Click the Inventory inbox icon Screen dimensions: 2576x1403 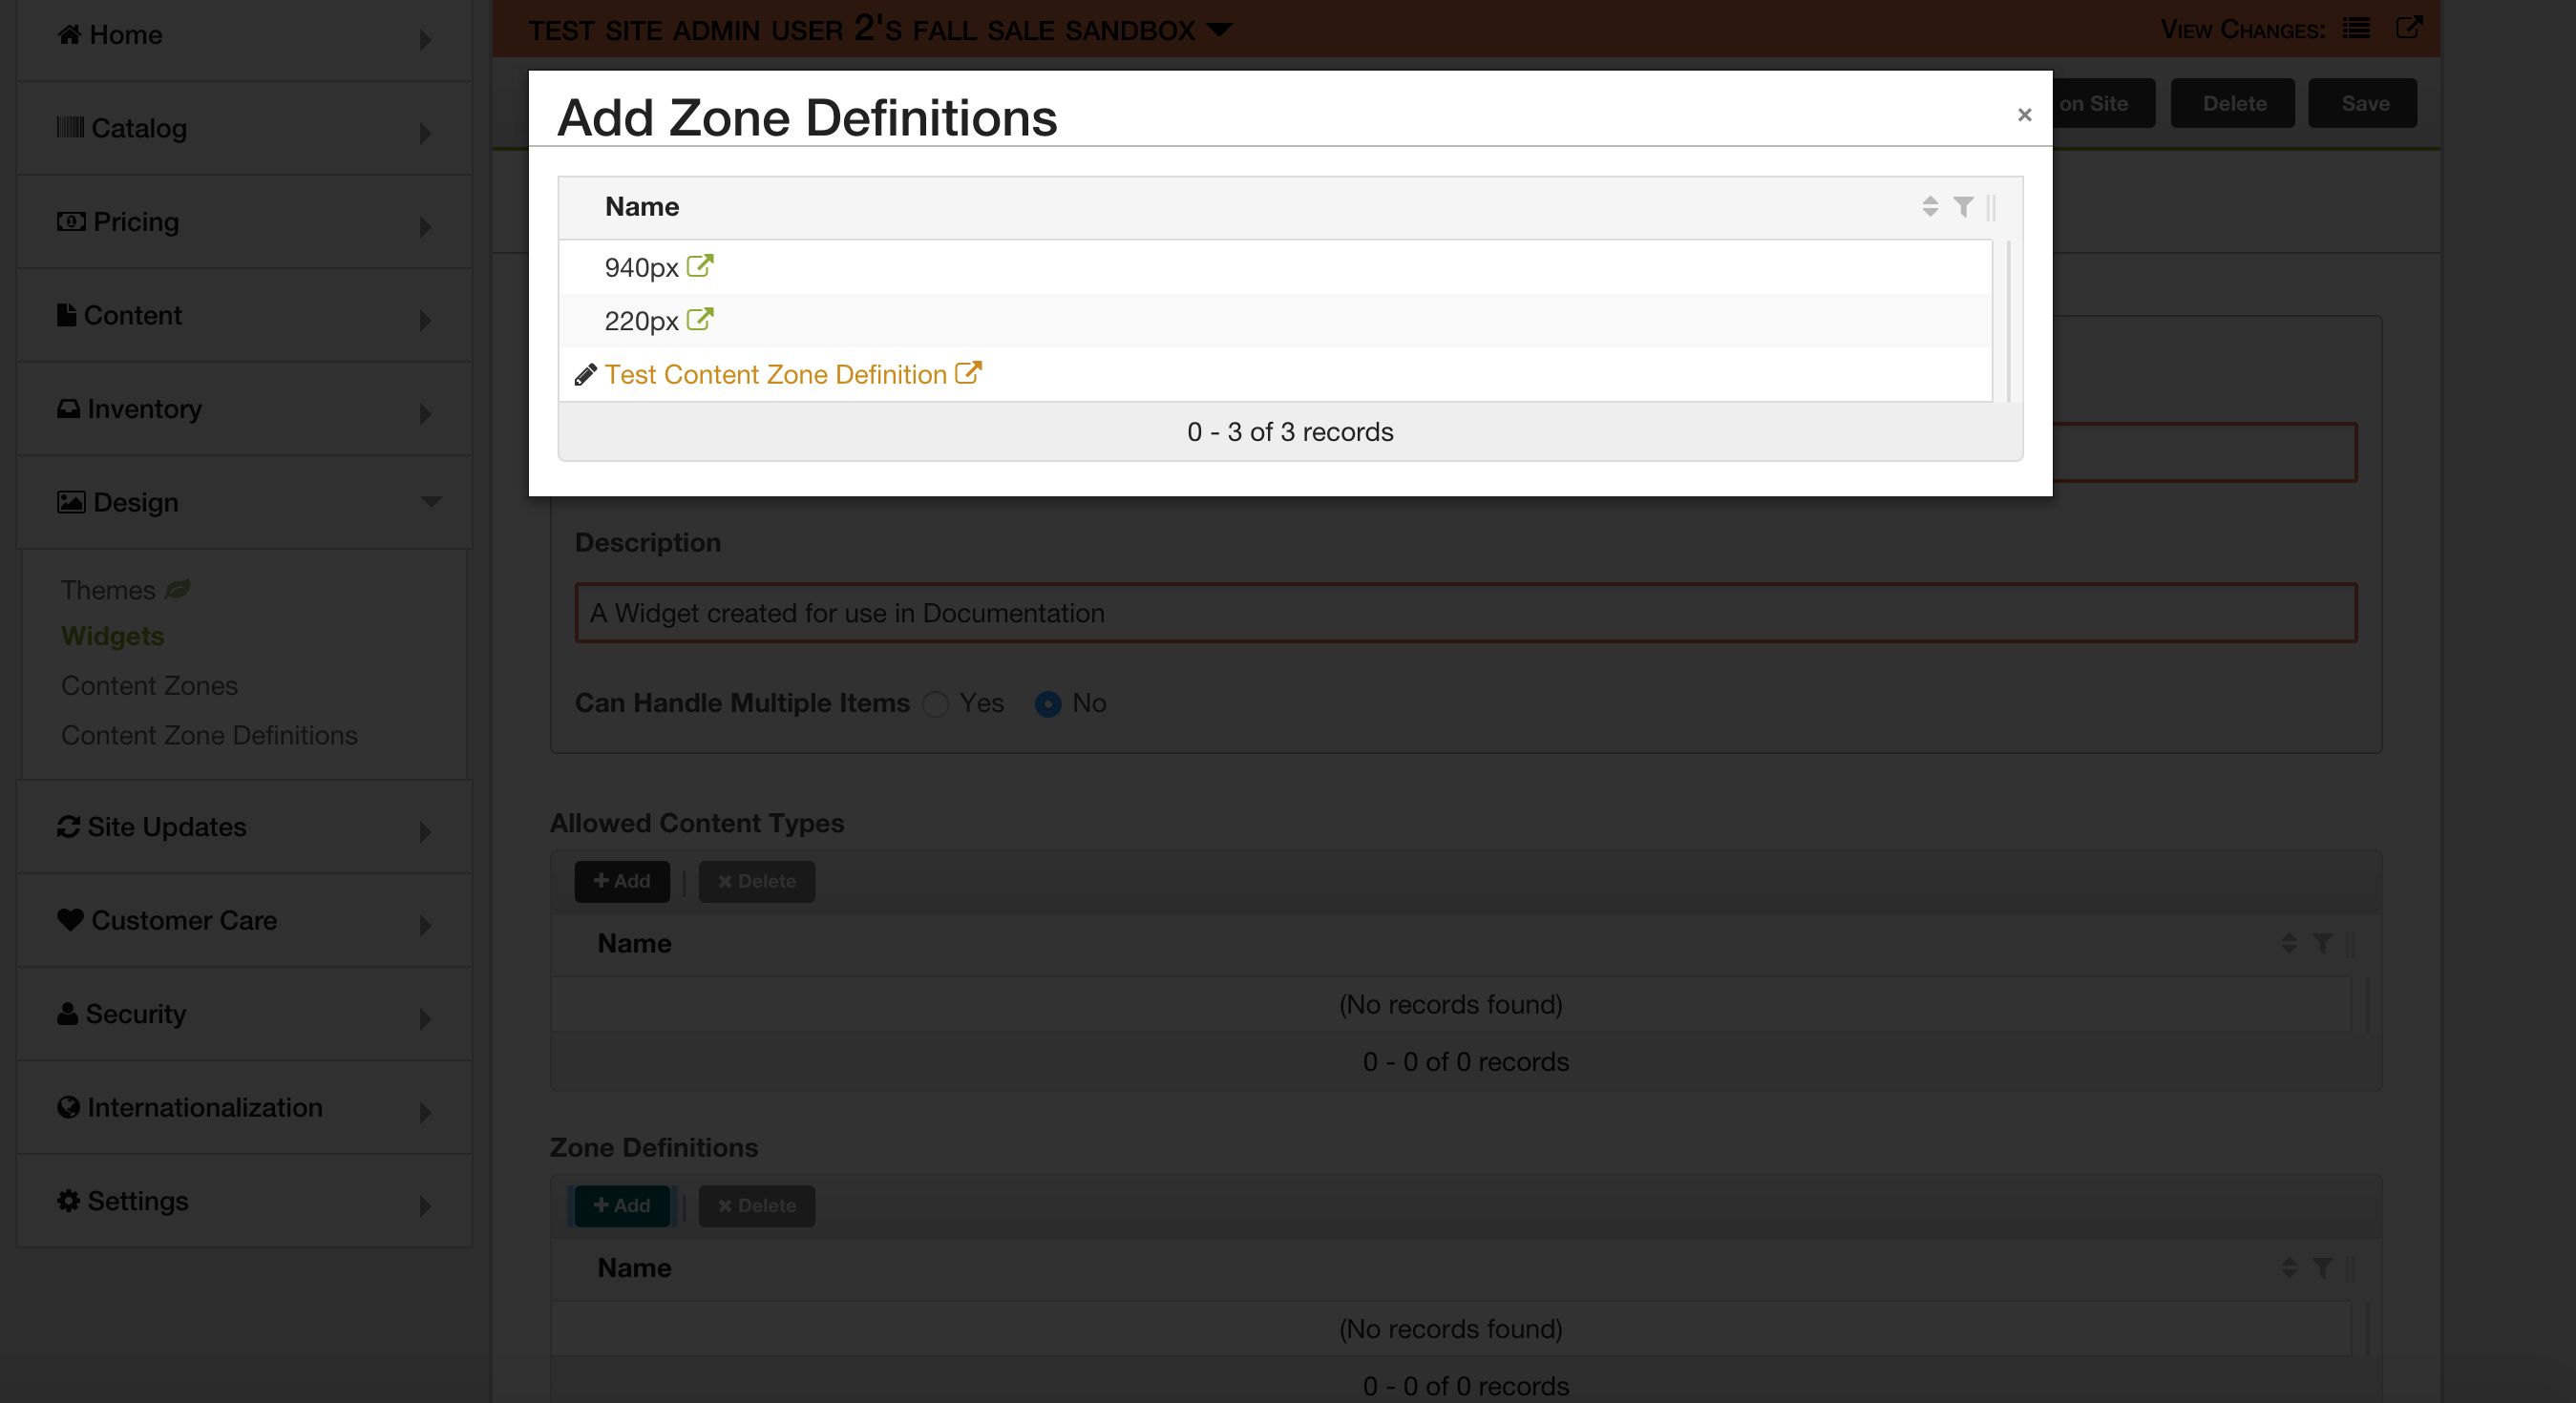click(x=68, y=408)
